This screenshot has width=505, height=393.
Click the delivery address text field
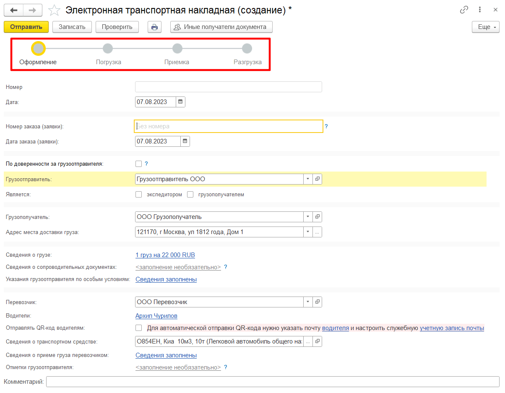click(x=219, y=232)
